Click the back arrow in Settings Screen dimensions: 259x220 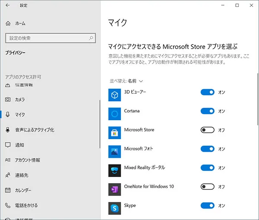pos(8,5)
